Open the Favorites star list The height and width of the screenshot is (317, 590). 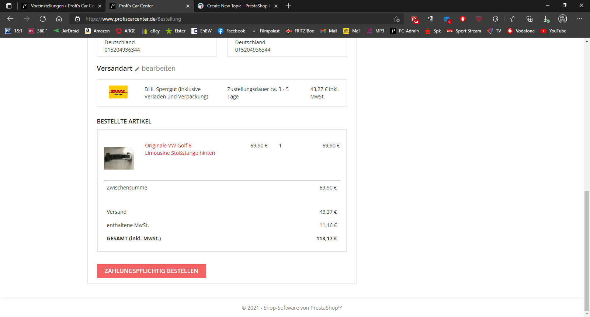click(513, 19)
